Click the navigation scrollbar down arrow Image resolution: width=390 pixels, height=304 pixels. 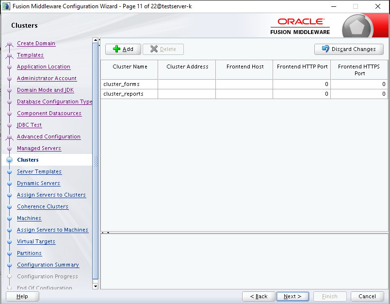pyautogui.click(x=95, y=287)
